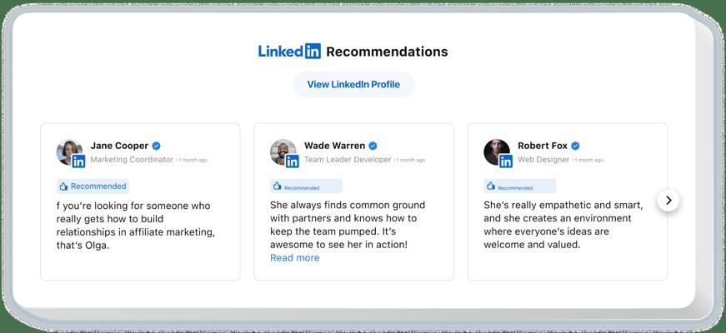726x333 pixels.
Task: Click Recommended label in Robert Fox's card
Action: 515,188
